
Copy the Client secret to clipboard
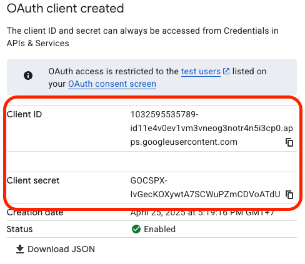(x=289, y=195)
